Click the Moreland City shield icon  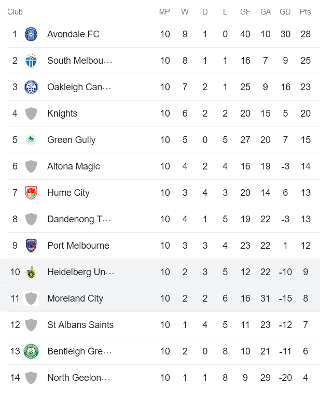(x=31, y=298)
